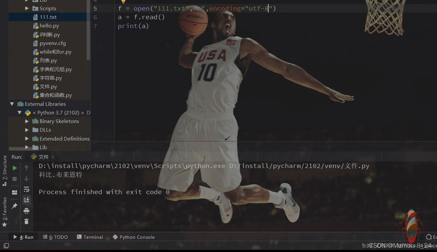Rerun the script with green play icon
Screen dimensions: 437x252
15,168
